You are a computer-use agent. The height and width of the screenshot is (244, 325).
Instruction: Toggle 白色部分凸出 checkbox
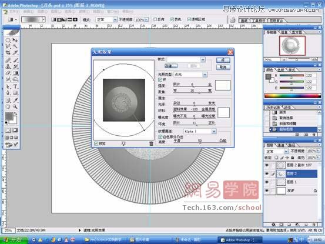click(x=160, y=136)
